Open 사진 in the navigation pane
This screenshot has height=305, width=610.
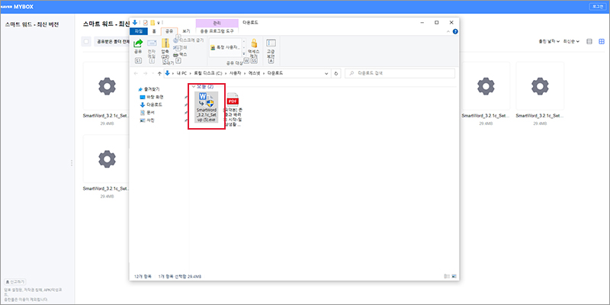click(147, 120)
